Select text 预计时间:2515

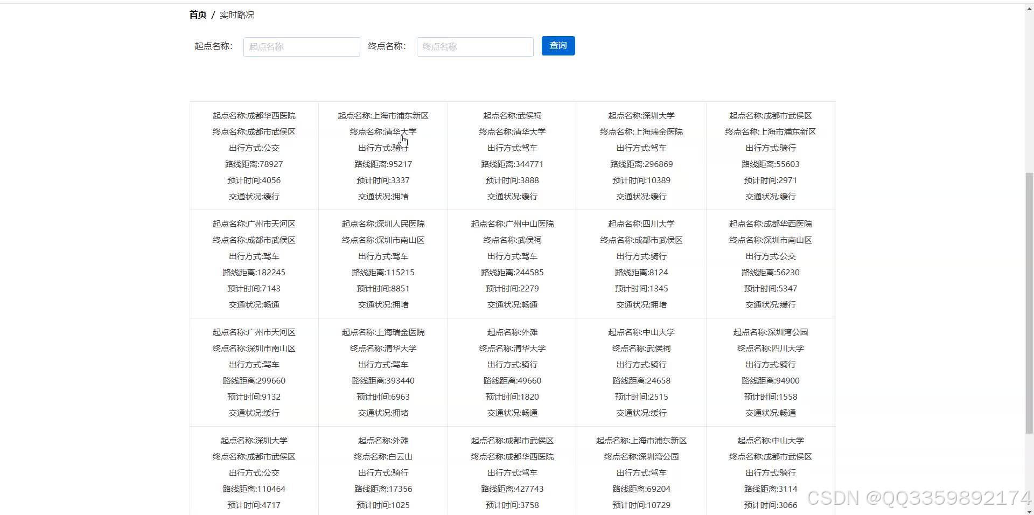tap(641, 397)
